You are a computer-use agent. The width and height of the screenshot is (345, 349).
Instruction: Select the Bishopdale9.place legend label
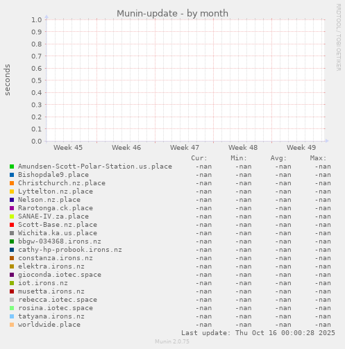[x=53, y=175]
